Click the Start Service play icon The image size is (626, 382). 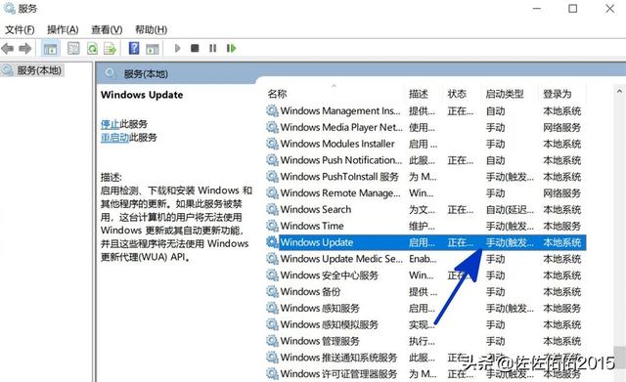click(177, 48)
